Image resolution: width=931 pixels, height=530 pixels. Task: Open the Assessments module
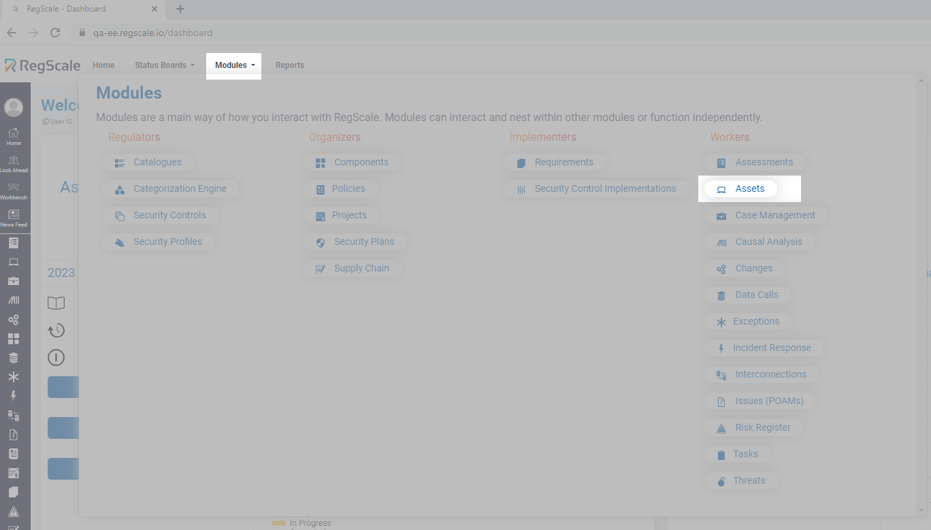pyautogui.click(x=755, y=163)
